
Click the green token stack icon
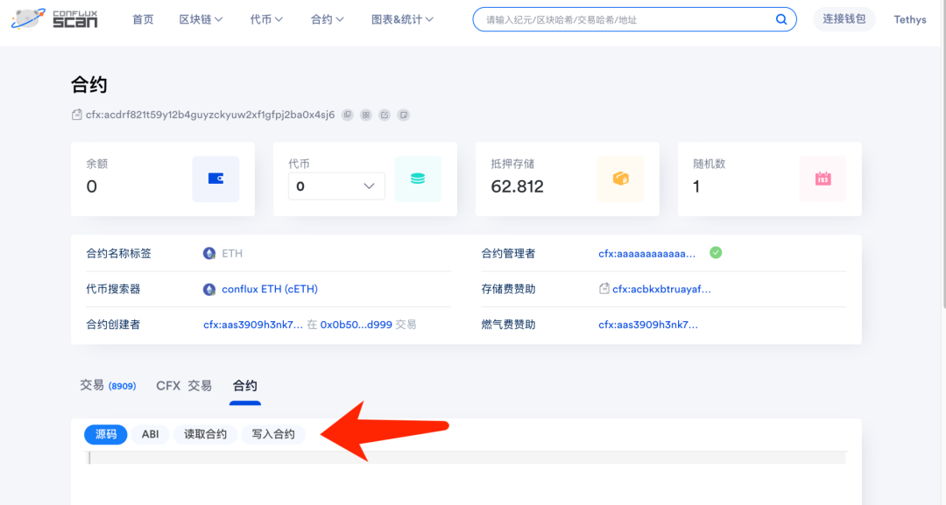[x=418, y=179]
